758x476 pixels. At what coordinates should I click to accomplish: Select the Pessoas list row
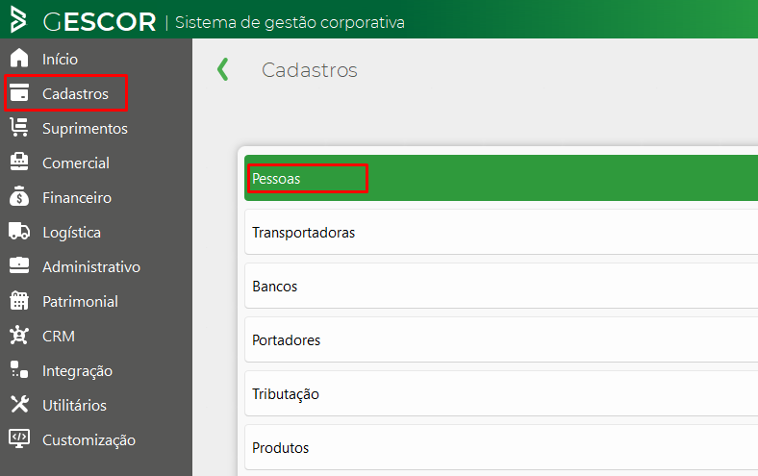pyautogui.click(x=501, y=178)
